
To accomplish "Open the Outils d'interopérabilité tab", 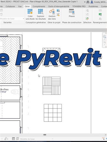I will 59,6.
